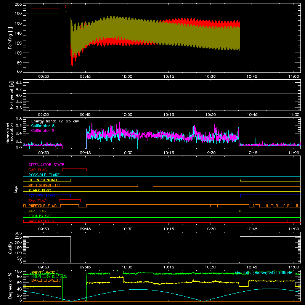The image size is (305, 305).
Task: Select the blue ECLIPSE_FLAG label
Action: pyautogui.click(x=42, y=196)
